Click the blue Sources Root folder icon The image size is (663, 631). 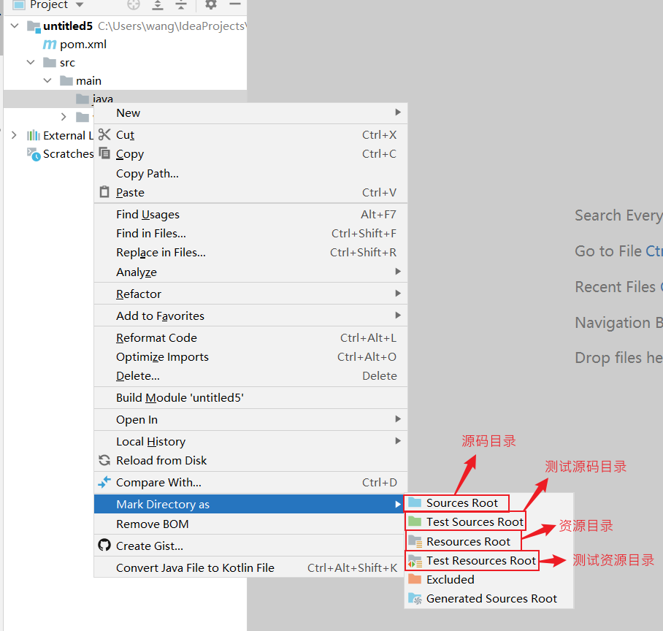415,502
